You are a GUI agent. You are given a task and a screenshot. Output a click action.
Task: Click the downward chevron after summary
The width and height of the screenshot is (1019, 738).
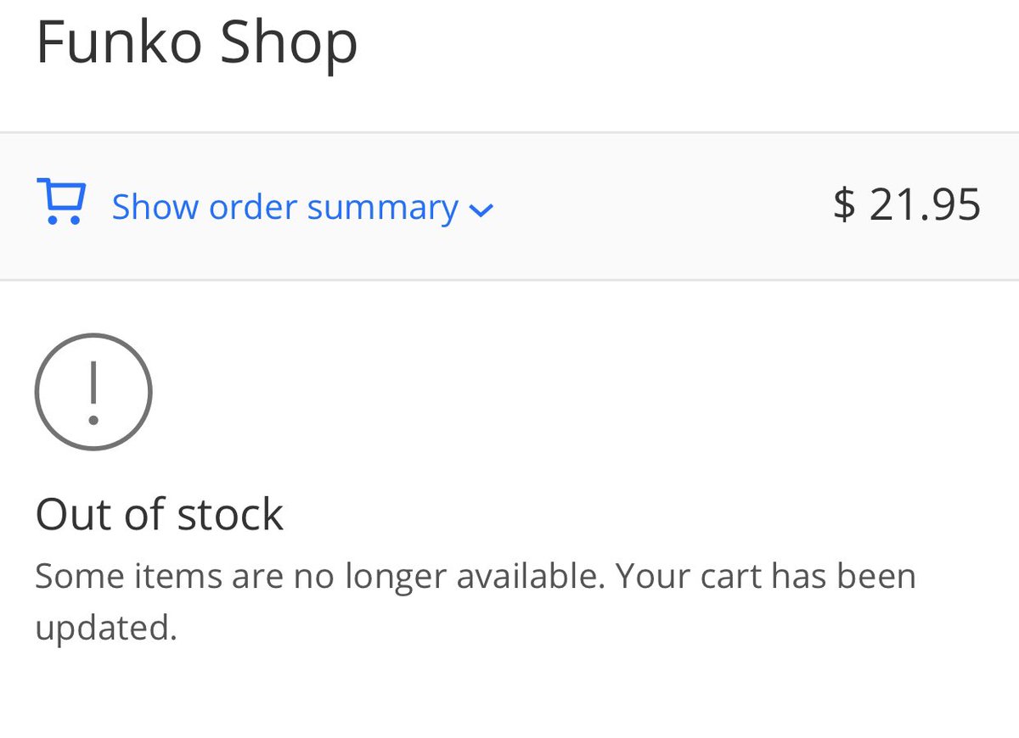(x=481, y=210)
